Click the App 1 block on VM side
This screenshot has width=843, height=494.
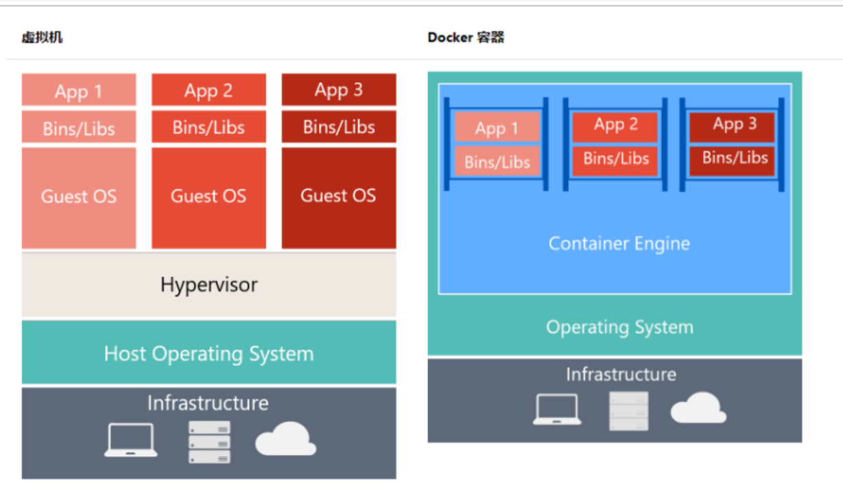[78, 89]
